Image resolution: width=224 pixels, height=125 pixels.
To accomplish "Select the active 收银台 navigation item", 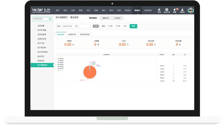I will pos(137,10).
